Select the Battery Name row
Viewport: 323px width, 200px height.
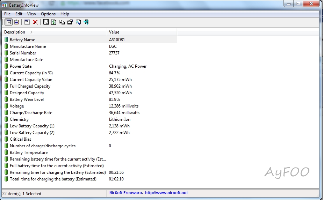pyautogui.click(x=89, y=39)
